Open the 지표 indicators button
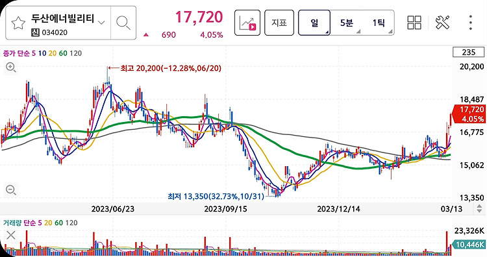Image resolution: width=487 pixels, height=257 pixels. (x=279, y=23)
